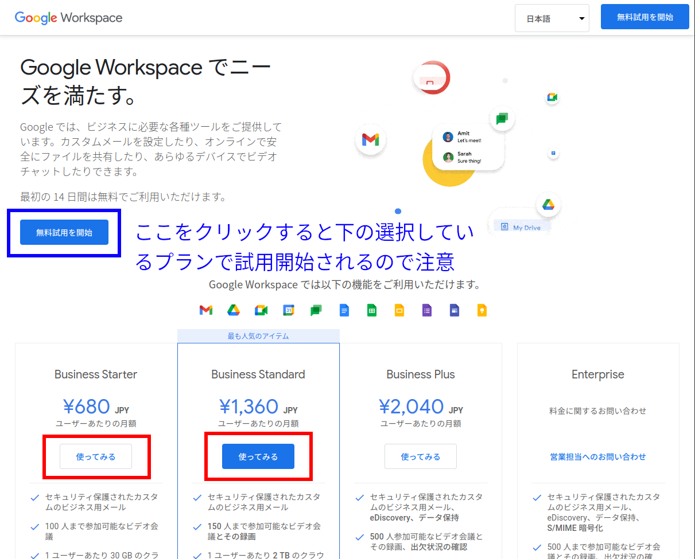This screenshot has width=695, height=559.
Task: Click the 100 人まで参加可能なビデオ会議 feature
Action: pyautogui.click(x=102, y=531)
